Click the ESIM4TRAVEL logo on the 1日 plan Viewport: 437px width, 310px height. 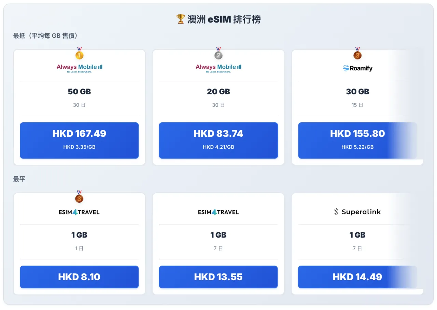(x=79, y=212)
